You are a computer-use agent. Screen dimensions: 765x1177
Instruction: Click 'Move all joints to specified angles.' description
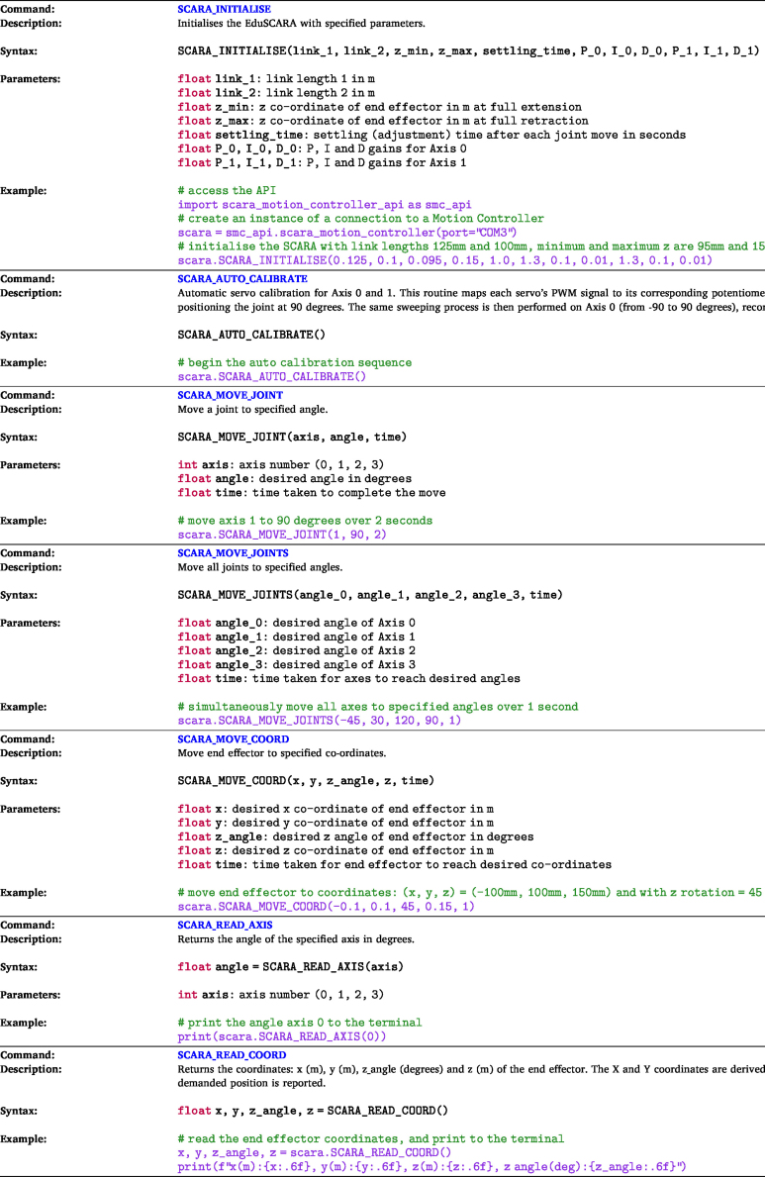(x=259, y=567)
